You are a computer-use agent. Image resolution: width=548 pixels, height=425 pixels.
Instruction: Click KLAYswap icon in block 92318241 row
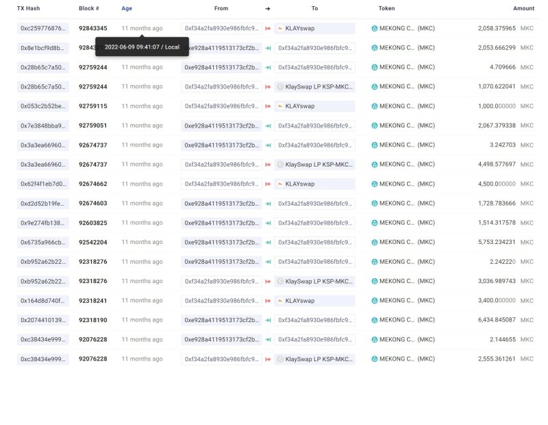tap(280, 301)
